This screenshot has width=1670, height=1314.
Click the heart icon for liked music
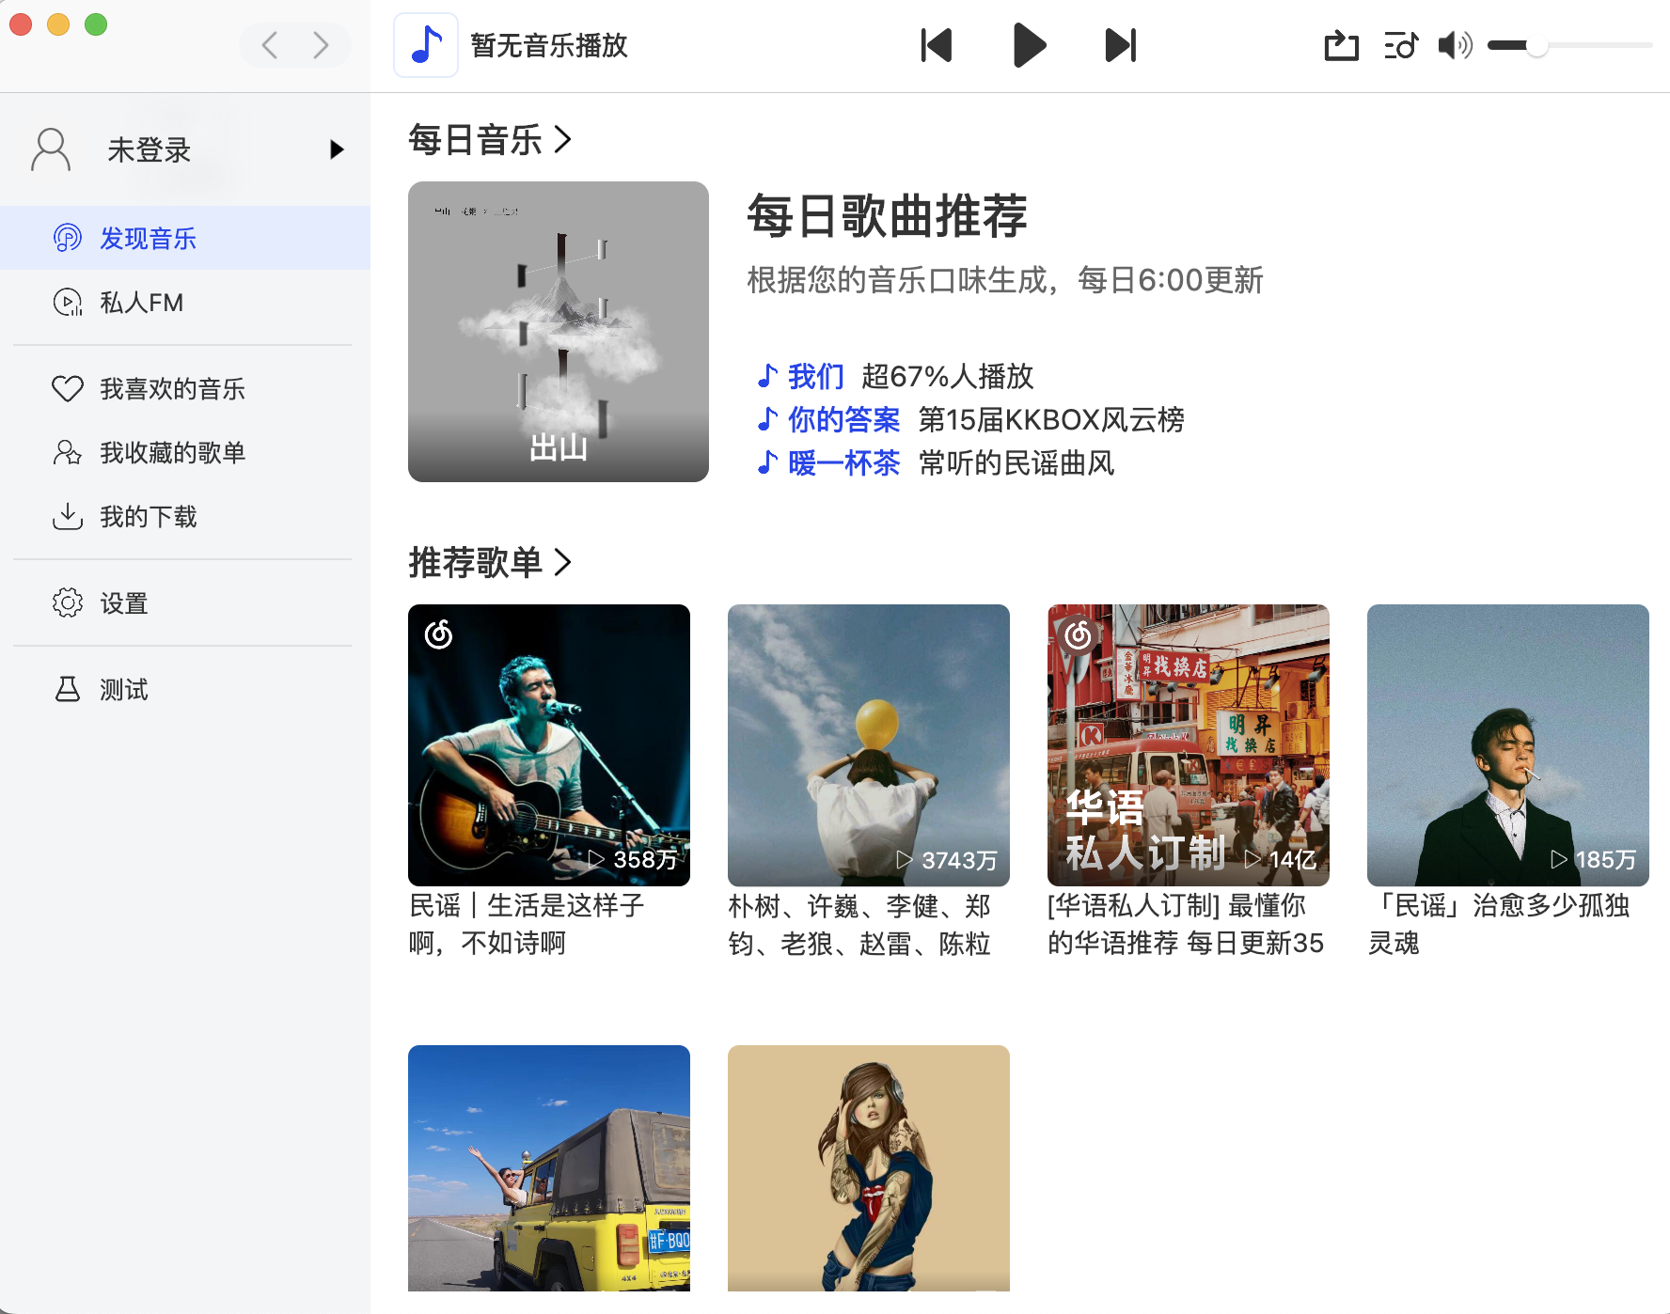(x=68, y=388)
